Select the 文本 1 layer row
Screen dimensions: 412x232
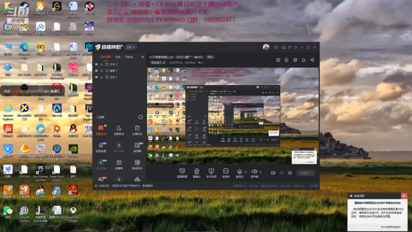pyautogui.click(x=119, y=77)
